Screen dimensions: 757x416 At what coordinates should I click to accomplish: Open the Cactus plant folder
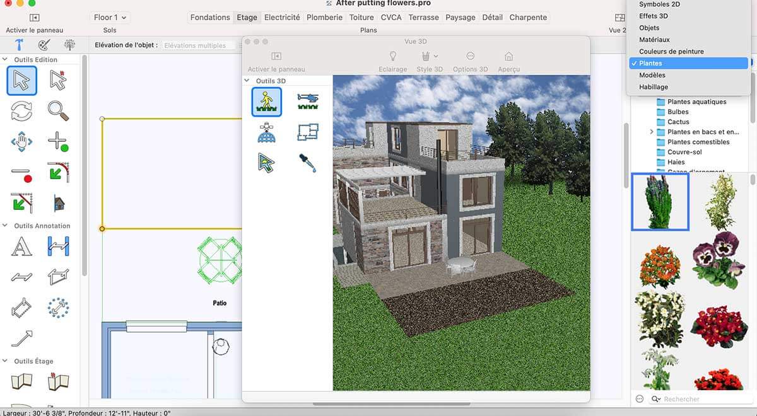pyautogui.click(x=678, y=122)
